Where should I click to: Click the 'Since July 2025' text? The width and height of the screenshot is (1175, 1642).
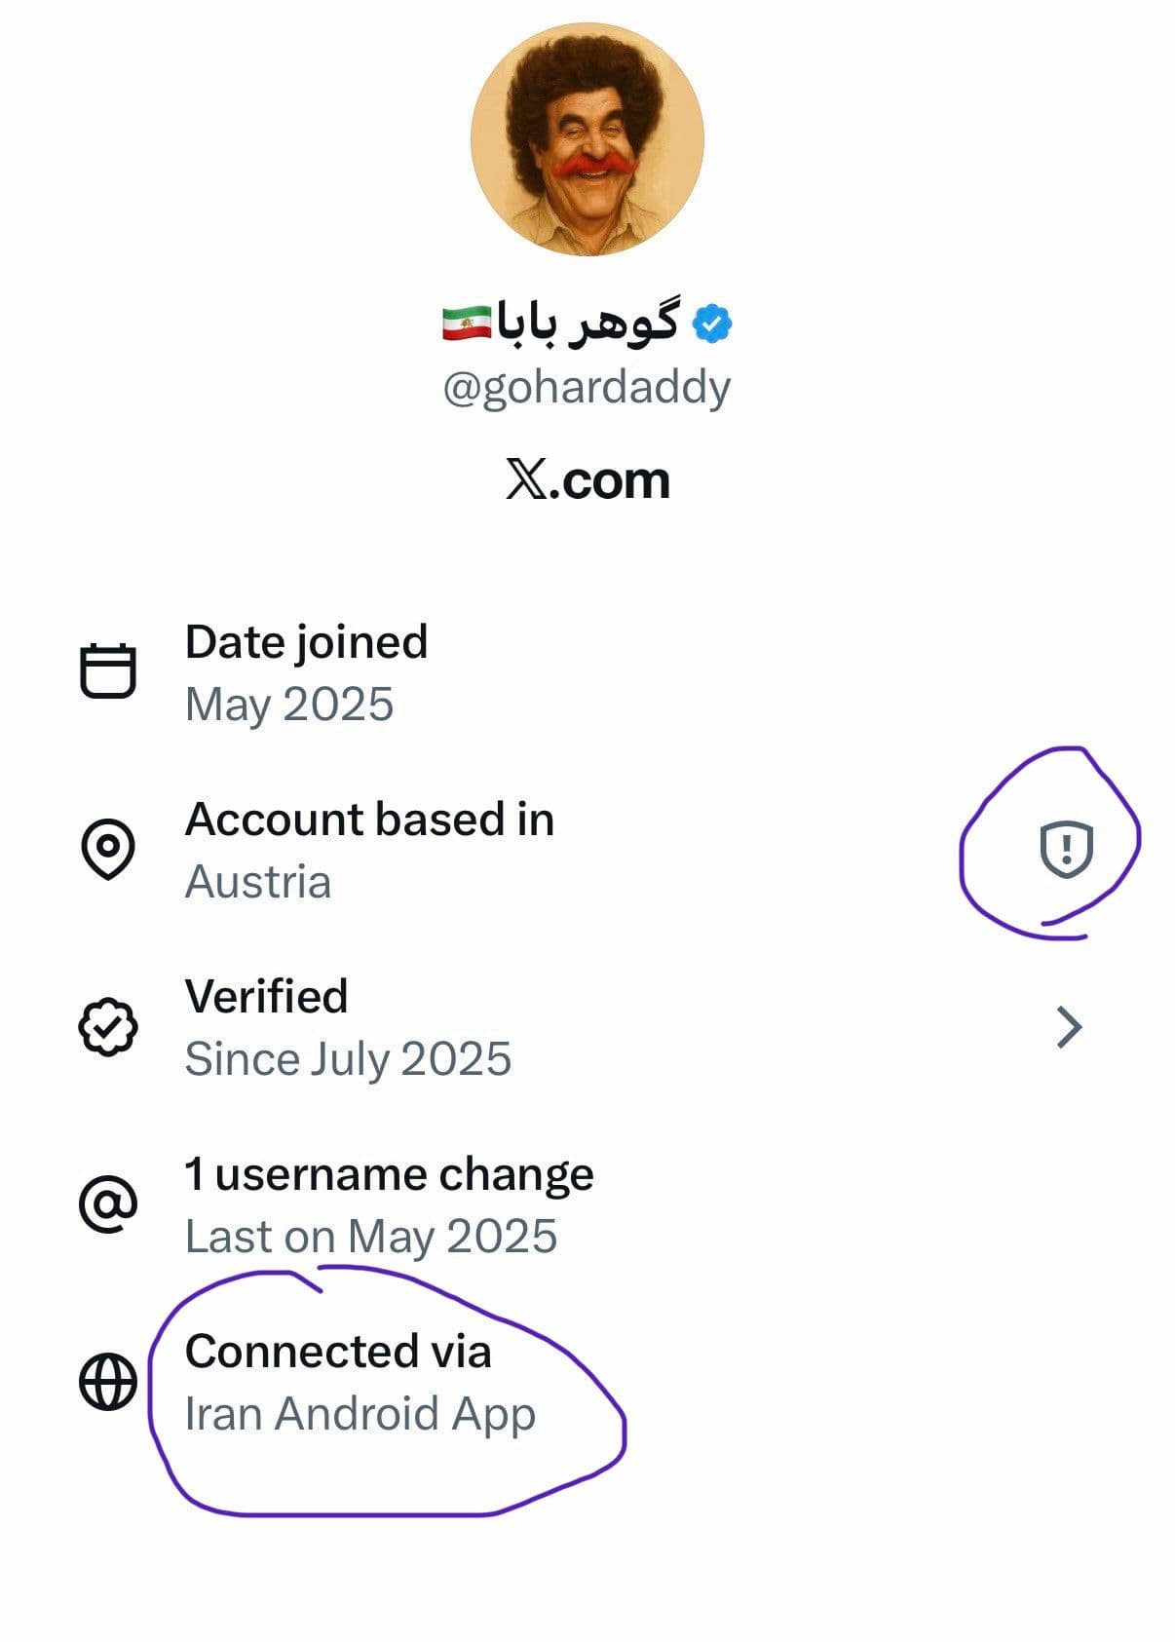348,1059
